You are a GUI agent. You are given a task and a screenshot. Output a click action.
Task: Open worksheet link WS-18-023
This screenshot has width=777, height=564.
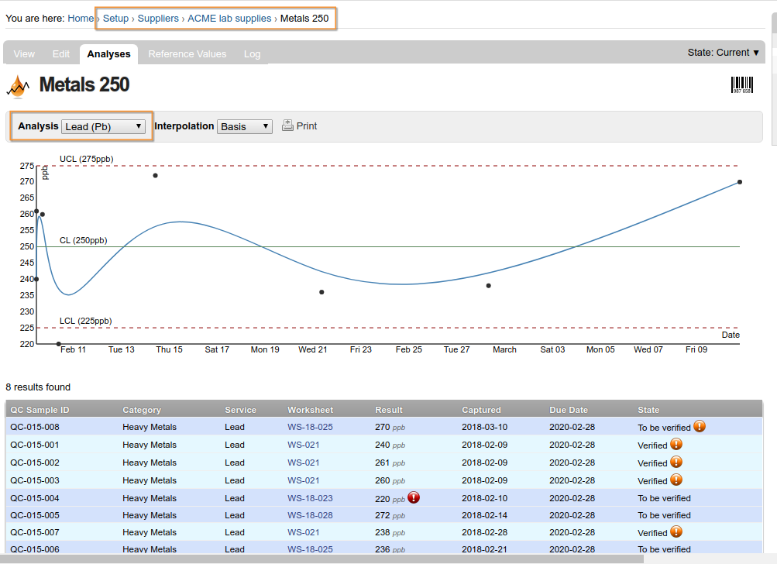pyautogui.click(x=310, y=498)
